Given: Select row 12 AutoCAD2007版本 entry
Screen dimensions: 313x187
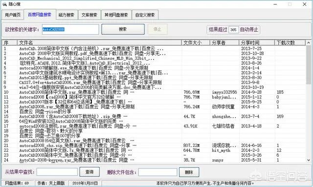Looking at the screenshot, I should click(x=154, y=102).
